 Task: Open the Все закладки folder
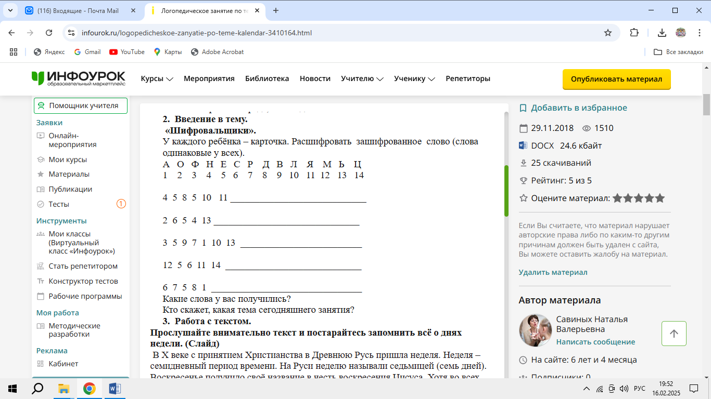pos(679,52)
